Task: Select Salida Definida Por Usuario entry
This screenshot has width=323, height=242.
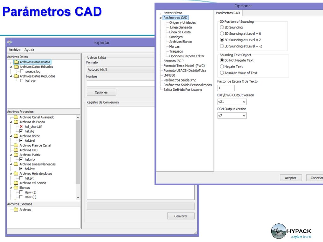Action: click(183, 90)
